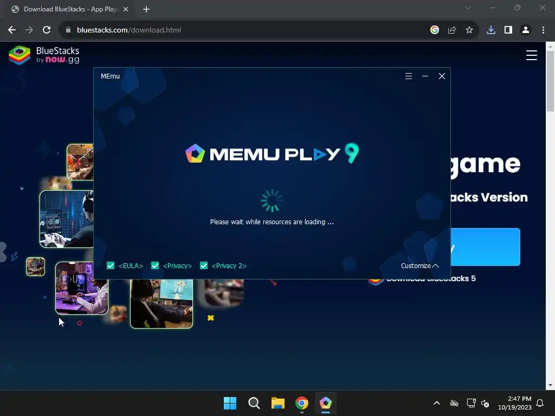The height and width of the screenshot is (416, 555).
Task: Open the <EULA> agreement link
Action: coord(131,265)
